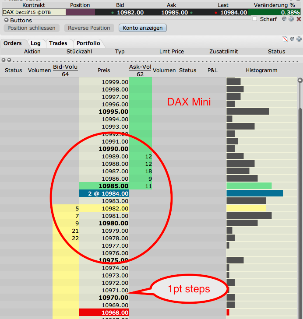Click Konto anzeigen button

click(143, 28)
